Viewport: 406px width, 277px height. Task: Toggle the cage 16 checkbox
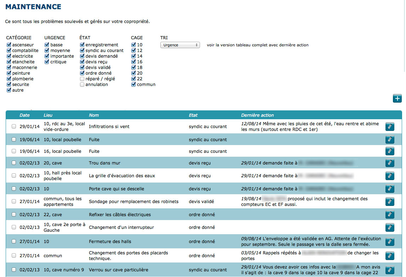coord(133,62)
